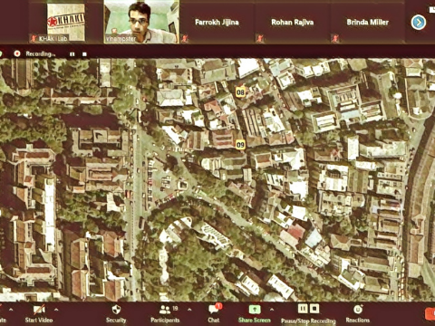Click the Start Video camera icon
The image size is (435, 326).
coord(39,310)
